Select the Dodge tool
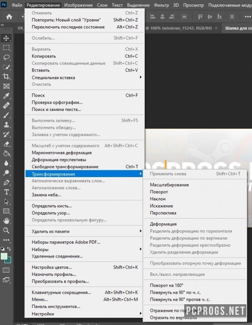The height and width of the screenshot is (325, 252). click(6, 173)
